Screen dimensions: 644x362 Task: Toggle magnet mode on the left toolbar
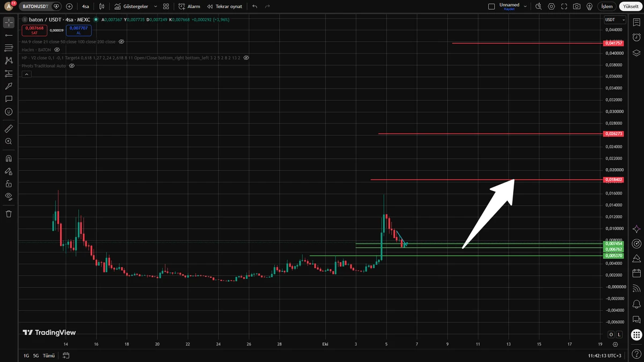point(9,159)
